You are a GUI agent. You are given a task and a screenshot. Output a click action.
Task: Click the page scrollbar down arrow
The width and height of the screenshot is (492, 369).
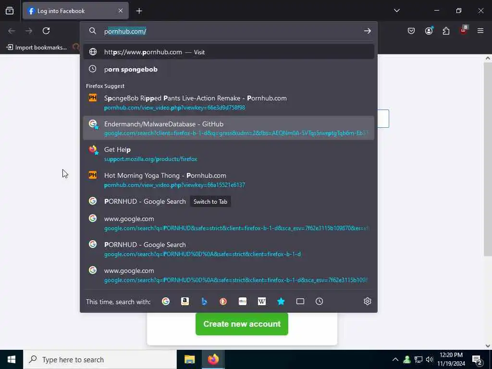(x=488, y=346)
